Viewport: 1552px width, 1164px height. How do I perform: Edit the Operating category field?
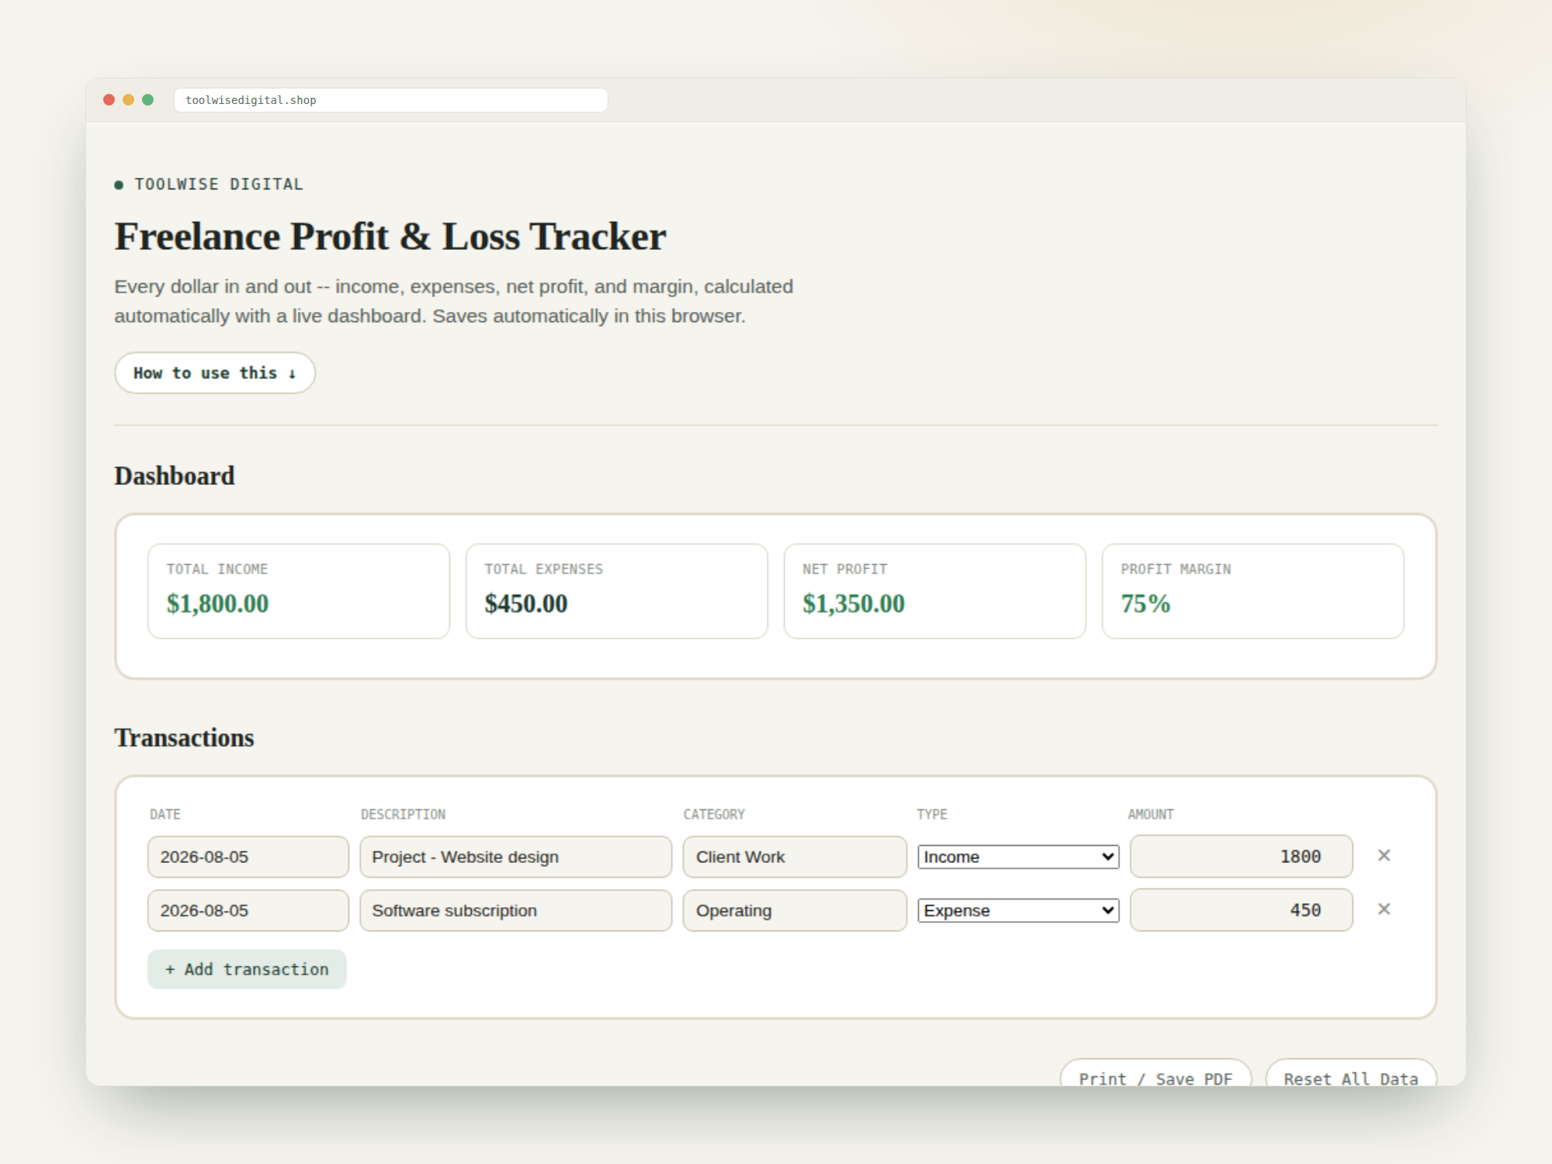click(795, 910)
